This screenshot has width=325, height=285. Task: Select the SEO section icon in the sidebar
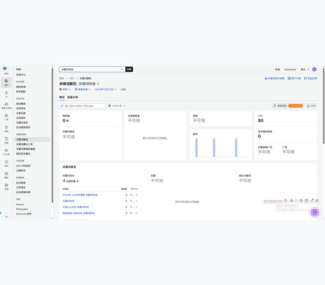tap(6, 83)
